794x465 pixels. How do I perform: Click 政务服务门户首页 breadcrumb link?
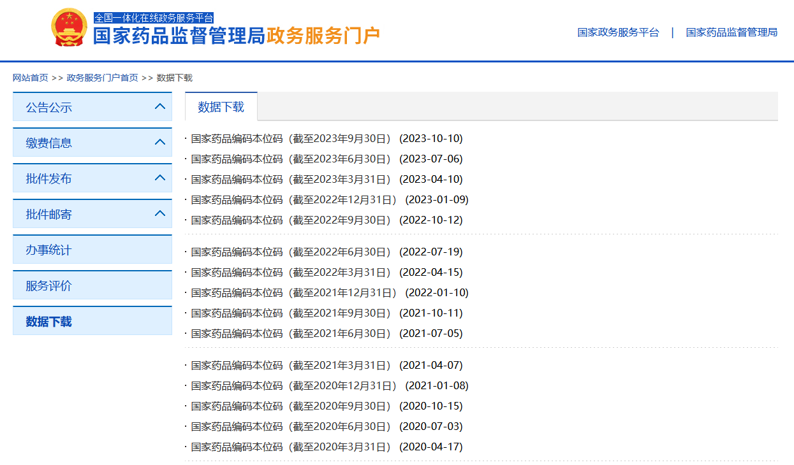pyautogui.click(x=103, y=78)
